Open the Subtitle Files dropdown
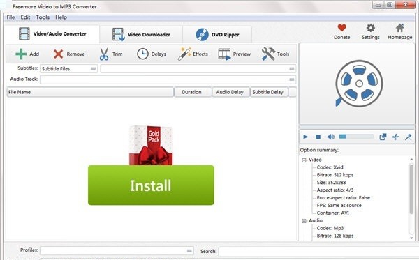 click(x=68, y=69)
